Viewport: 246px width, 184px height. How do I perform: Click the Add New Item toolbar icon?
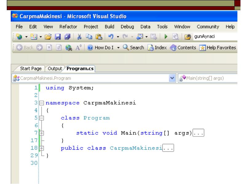[x=34, y=37]
